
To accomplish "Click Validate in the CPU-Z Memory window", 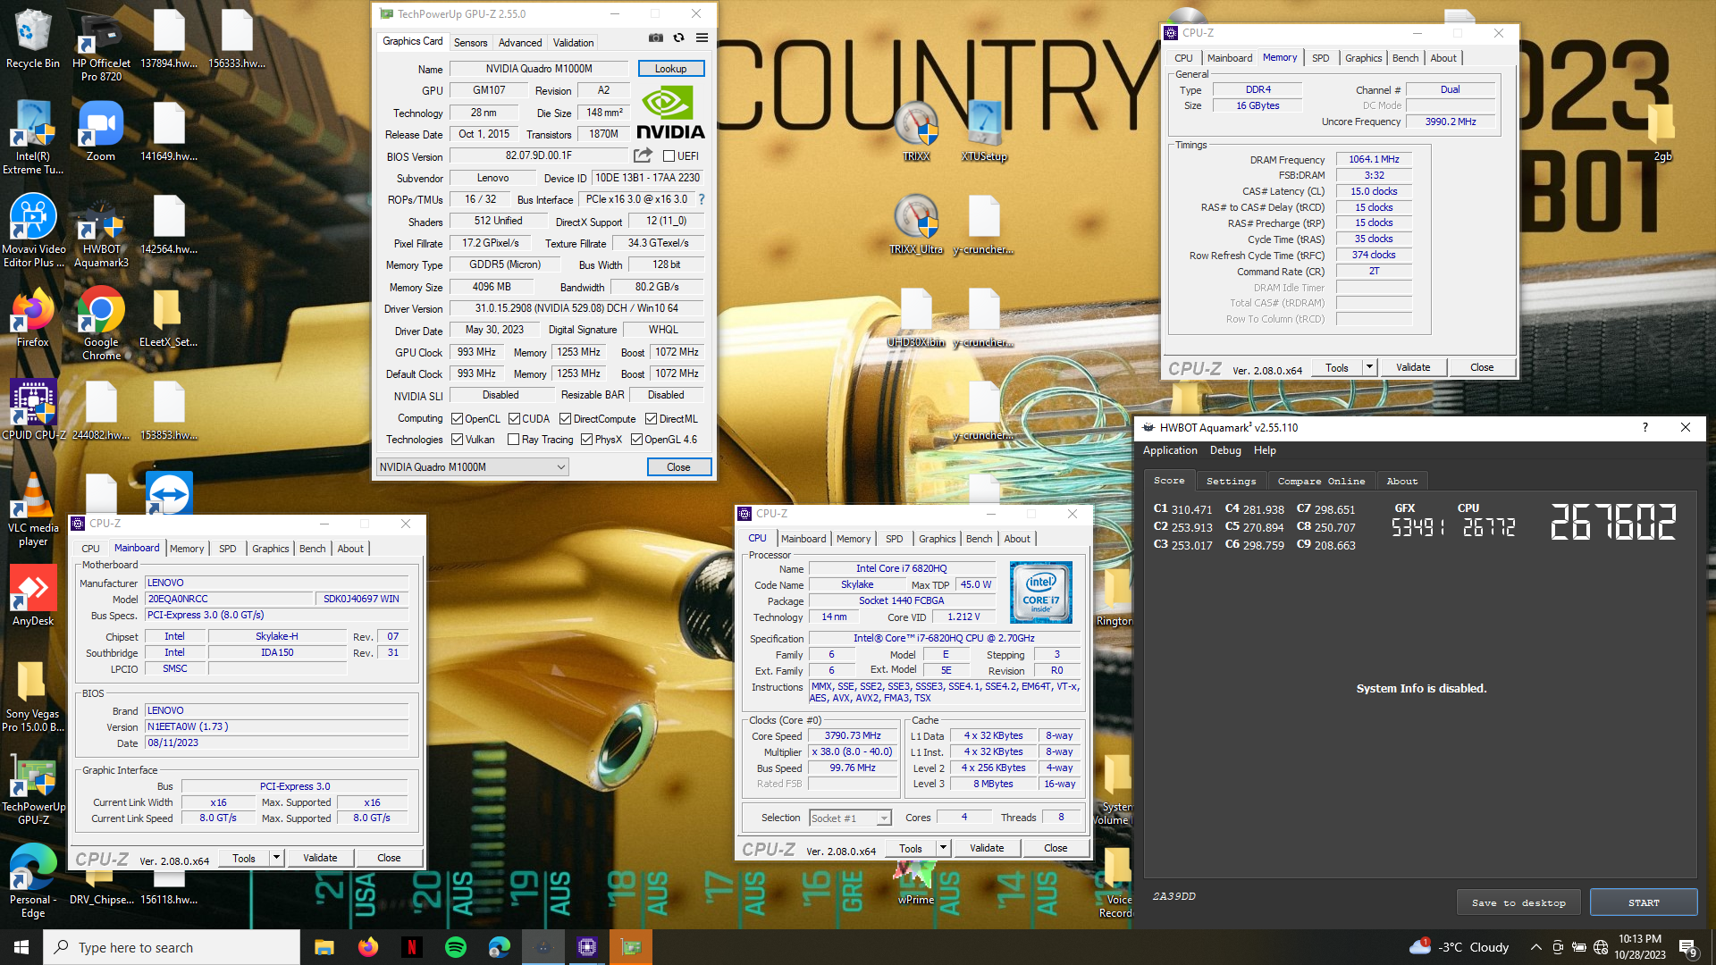I will coord(1413,366).
